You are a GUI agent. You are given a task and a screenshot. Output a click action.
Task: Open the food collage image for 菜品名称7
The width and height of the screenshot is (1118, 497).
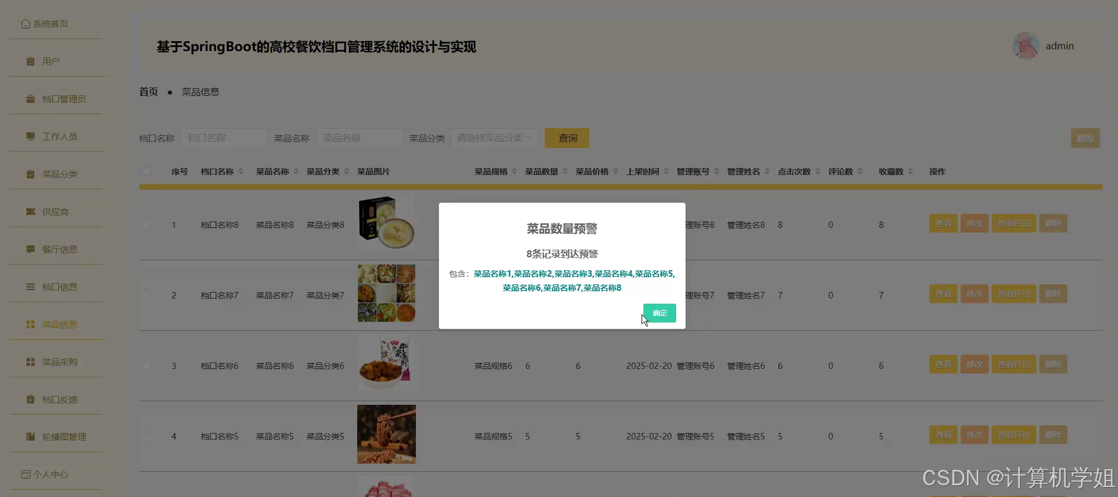[x=386, y=293]
